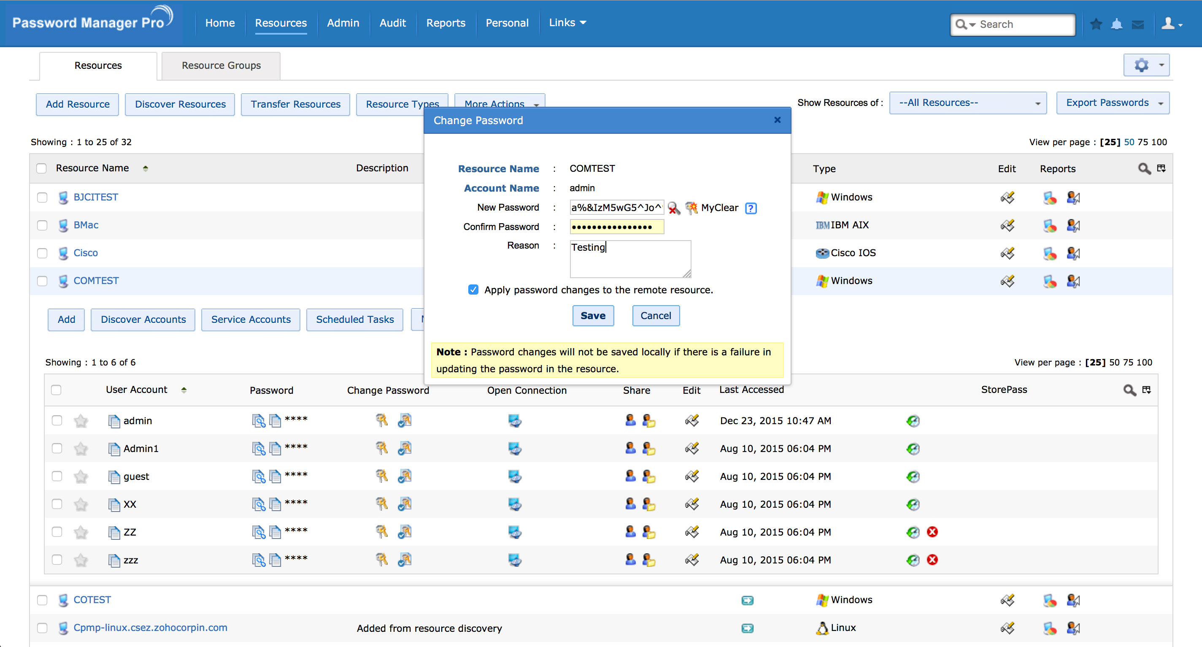This screenshot has width=1202, height=647.
Task: Click the password generator icon beside MyClear
Action: (691, 208)
